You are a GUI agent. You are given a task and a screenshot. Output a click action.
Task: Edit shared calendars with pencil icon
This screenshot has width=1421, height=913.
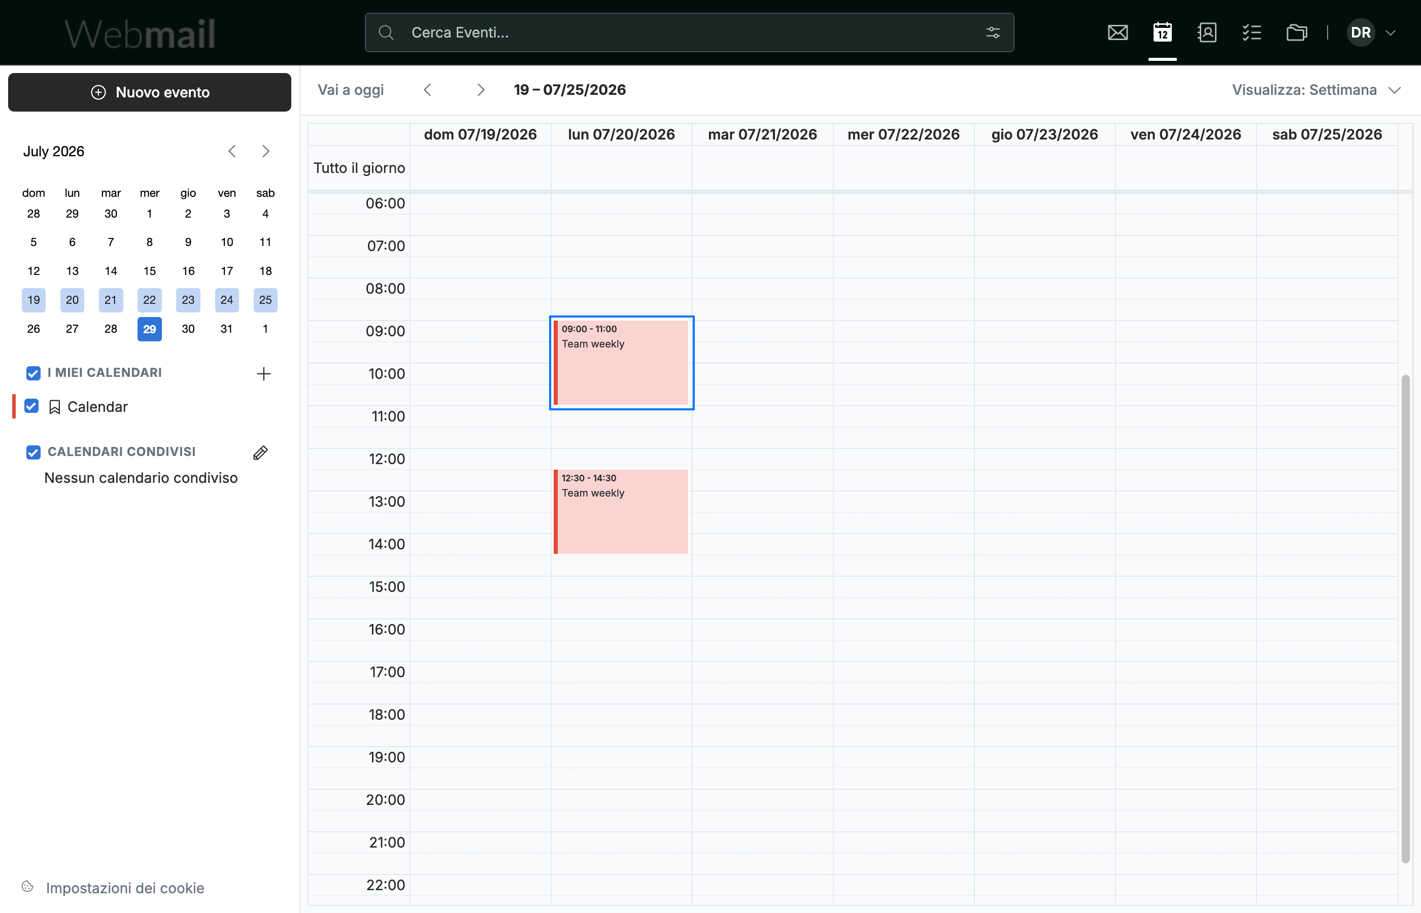coord(260,452)
